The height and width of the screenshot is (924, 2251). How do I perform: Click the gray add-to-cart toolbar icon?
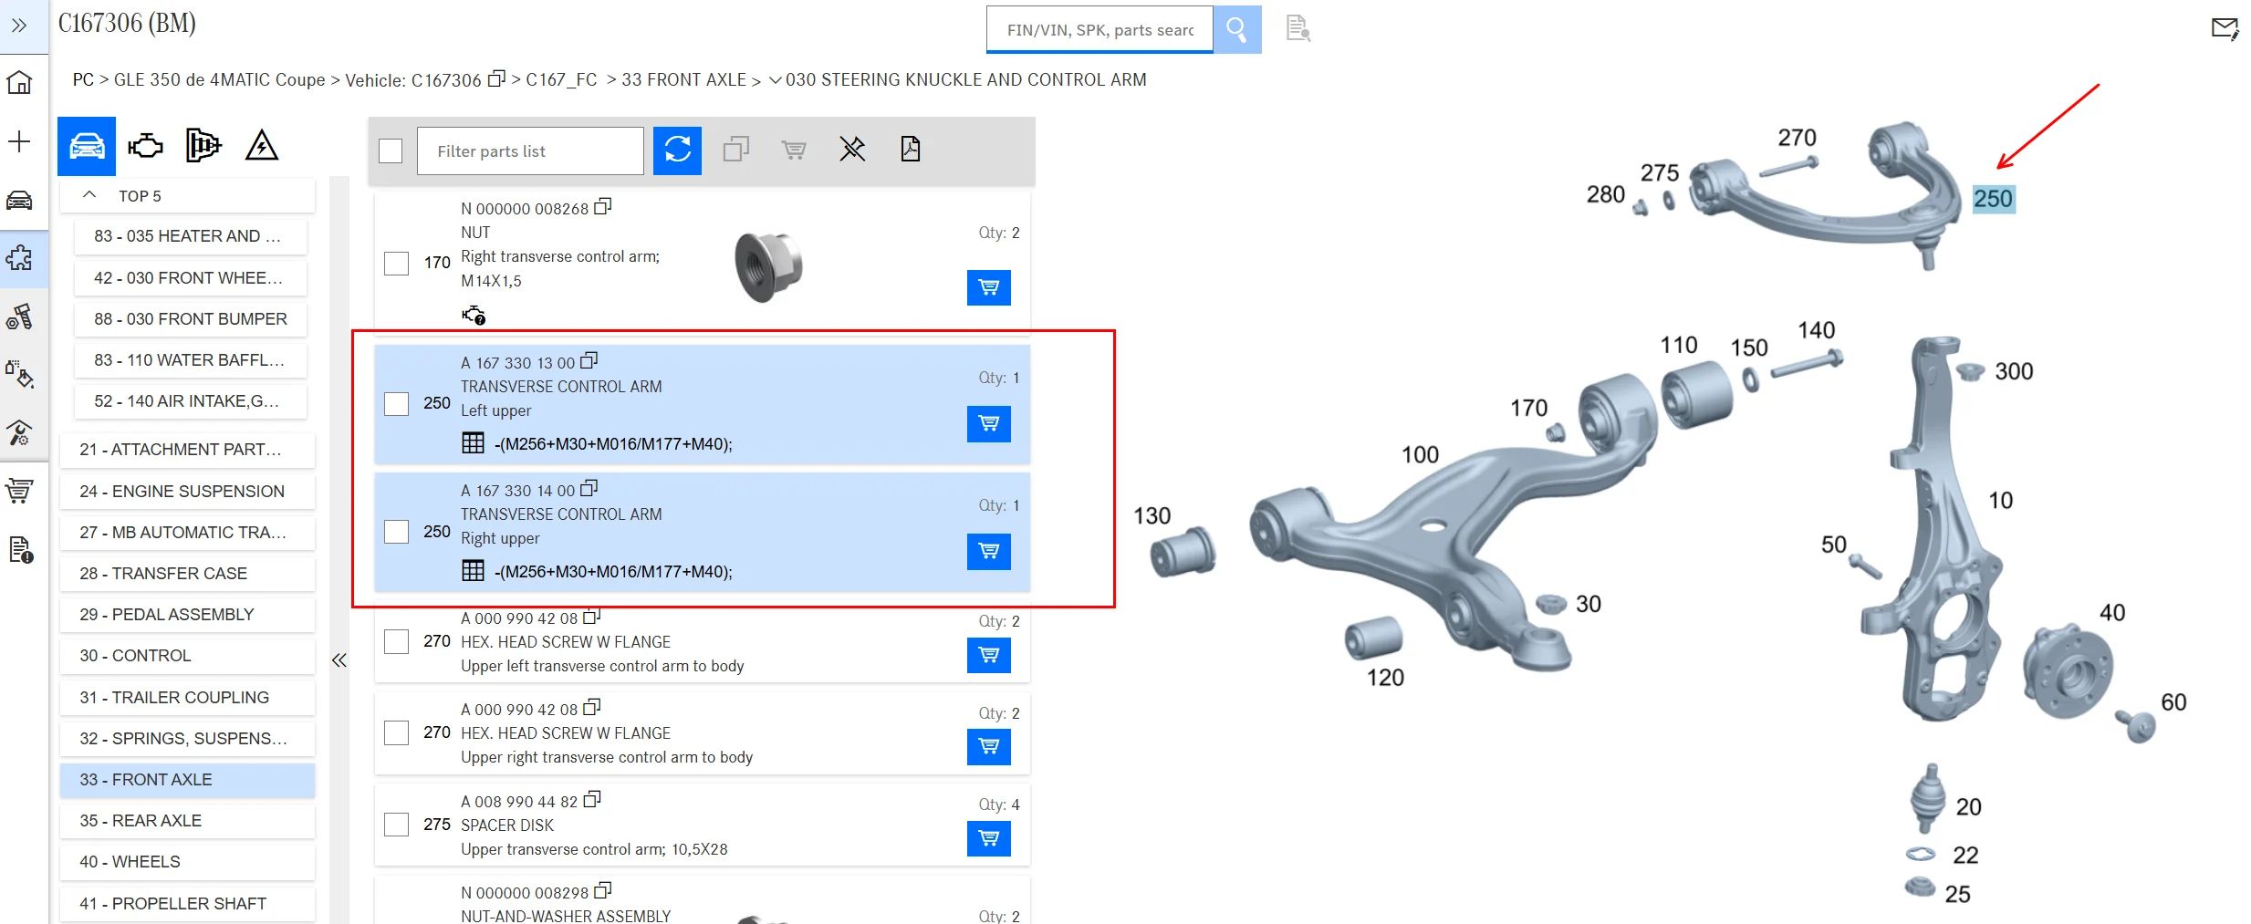tap(794, 149)
